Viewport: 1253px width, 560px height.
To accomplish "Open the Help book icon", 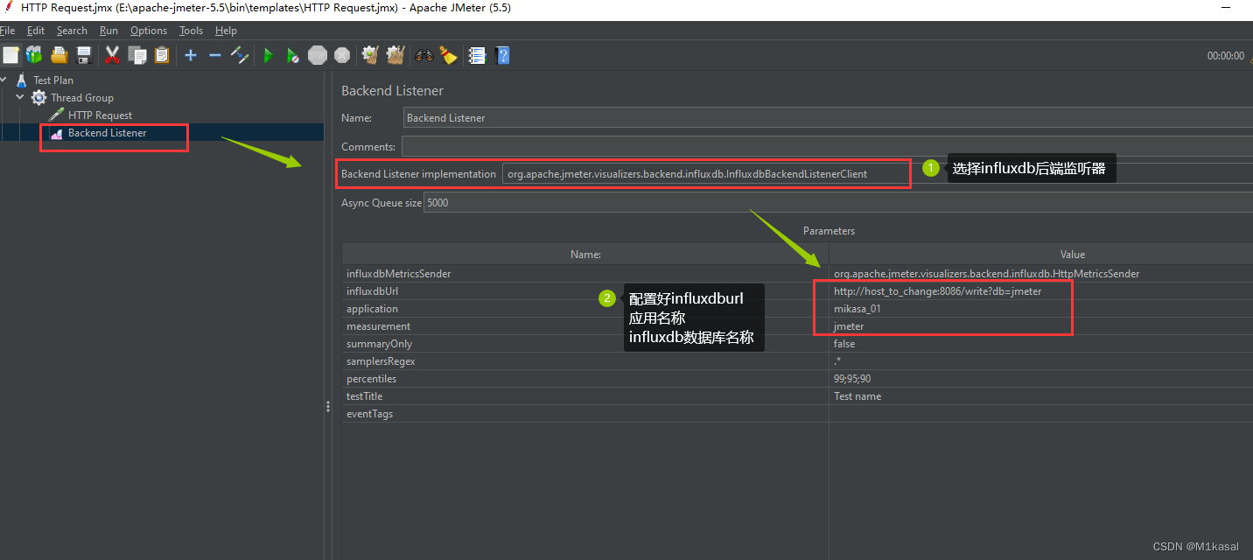I will (x=502, y=55).
